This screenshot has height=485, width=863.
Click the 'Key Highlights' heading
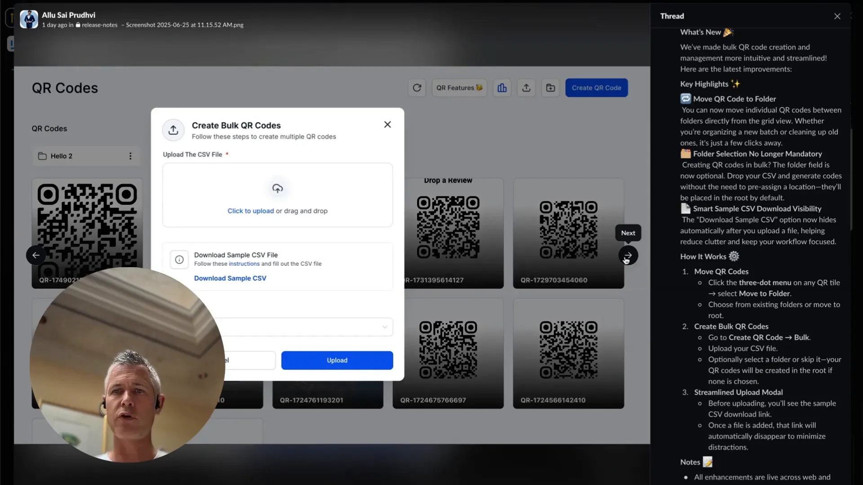[x=710, y=84]
